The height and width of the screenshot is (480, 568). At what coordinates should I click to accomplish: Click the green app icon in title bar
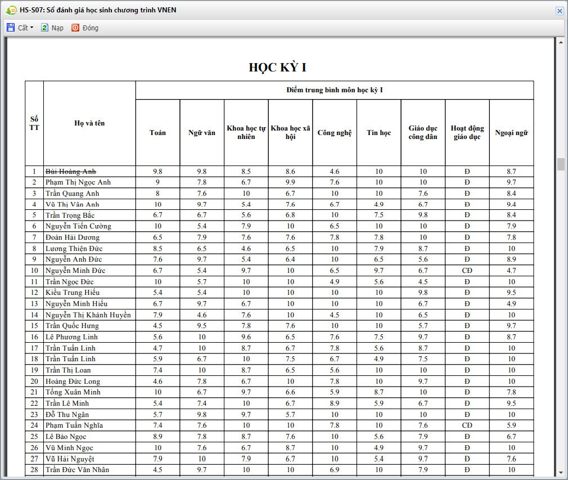coord(11,11)
